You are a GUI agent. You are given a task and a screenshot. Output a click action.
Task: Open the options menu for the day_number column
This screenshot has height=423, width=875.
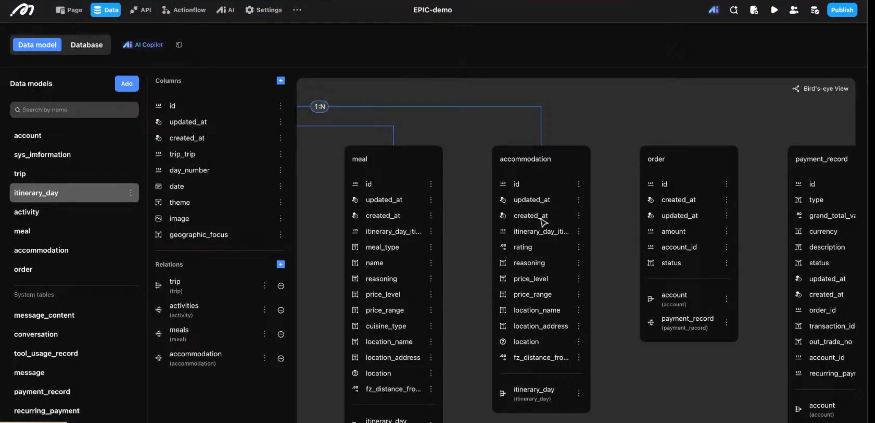[280, 170]
